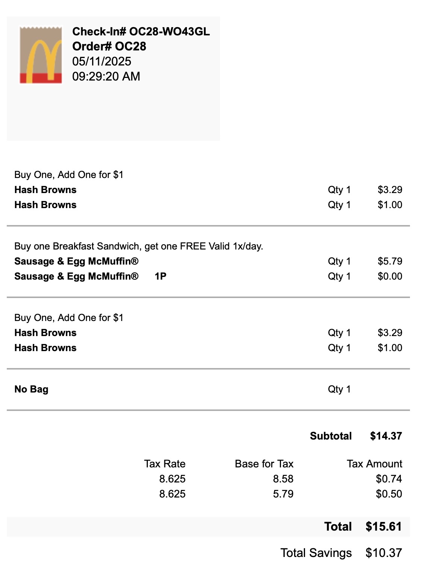The image size is (425, 569).
Task: Click the Tax Amount column header
Action: coord(374,464)
